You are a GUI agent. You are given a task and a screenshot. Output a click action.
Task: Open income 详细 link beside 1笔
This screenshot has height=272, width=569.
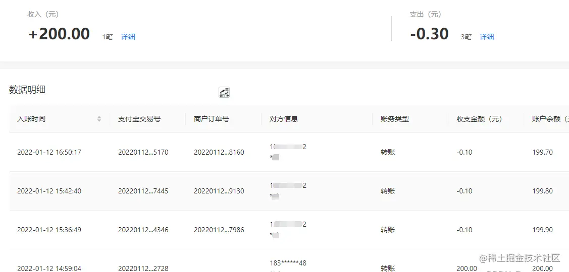coord(128,37)
